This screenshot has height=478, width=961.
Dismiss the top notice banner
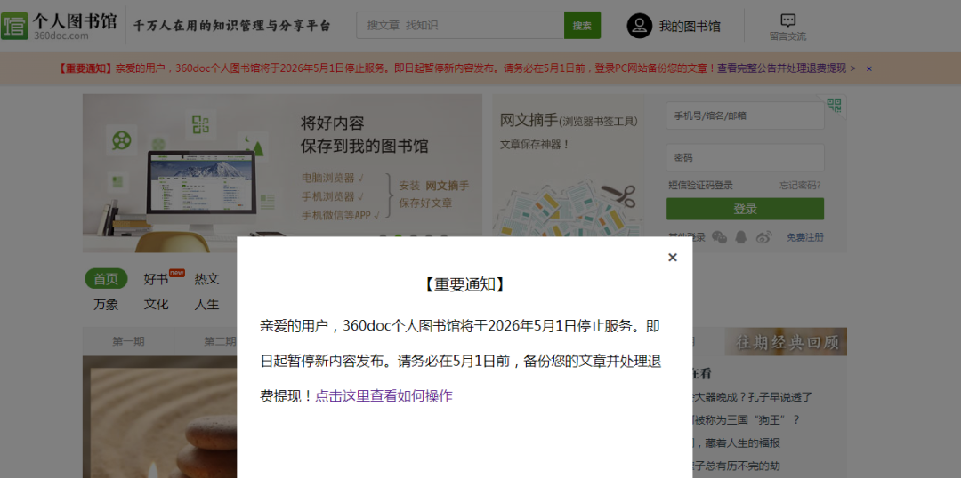click(x=869, y=68)
